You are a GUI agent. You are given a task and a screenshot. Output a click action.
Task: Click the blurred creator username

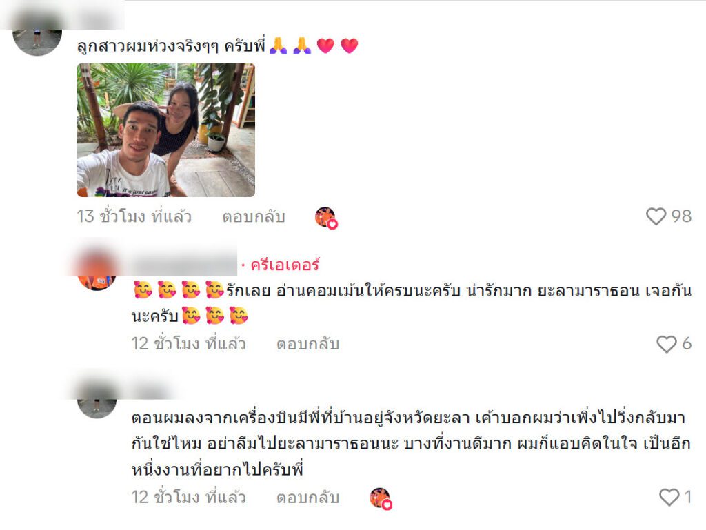pos(183,263)
